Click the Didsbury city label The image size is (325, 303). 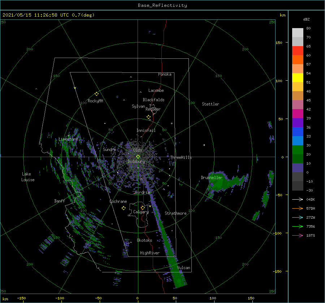click(x=136, y=161)
